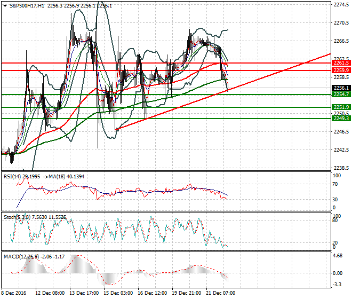Click the 2246.5 price scale value
The height and width of the screenshot is (299, 352).
click(x=341, y=131)
